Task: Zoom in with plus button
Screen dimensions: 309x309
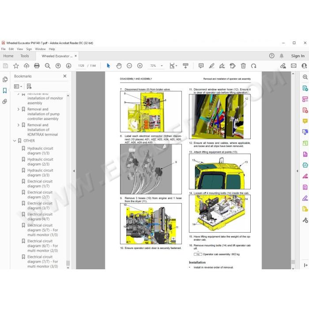Action: point(140,66)
